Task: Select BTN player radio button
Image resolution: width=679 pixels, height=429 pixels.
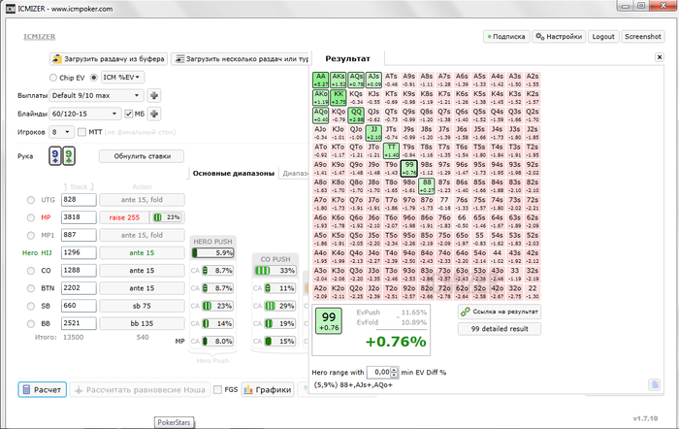Action: click(x=31, y=288)
